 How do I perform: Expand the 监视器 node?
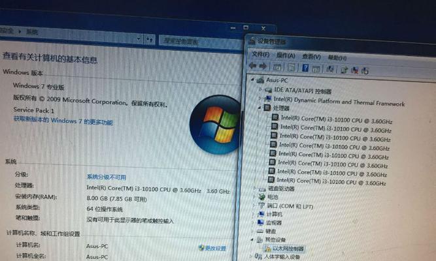(x=253, y=223)
